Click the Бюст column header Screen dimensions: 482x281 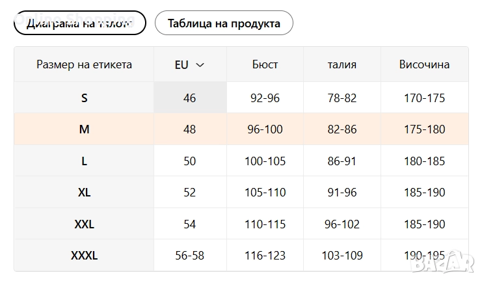click(x=265, y=64)
